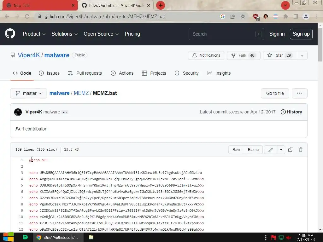This screenshot has height=242, width=323.
Task: Open the Issues tab
Action: pos(49,73)
